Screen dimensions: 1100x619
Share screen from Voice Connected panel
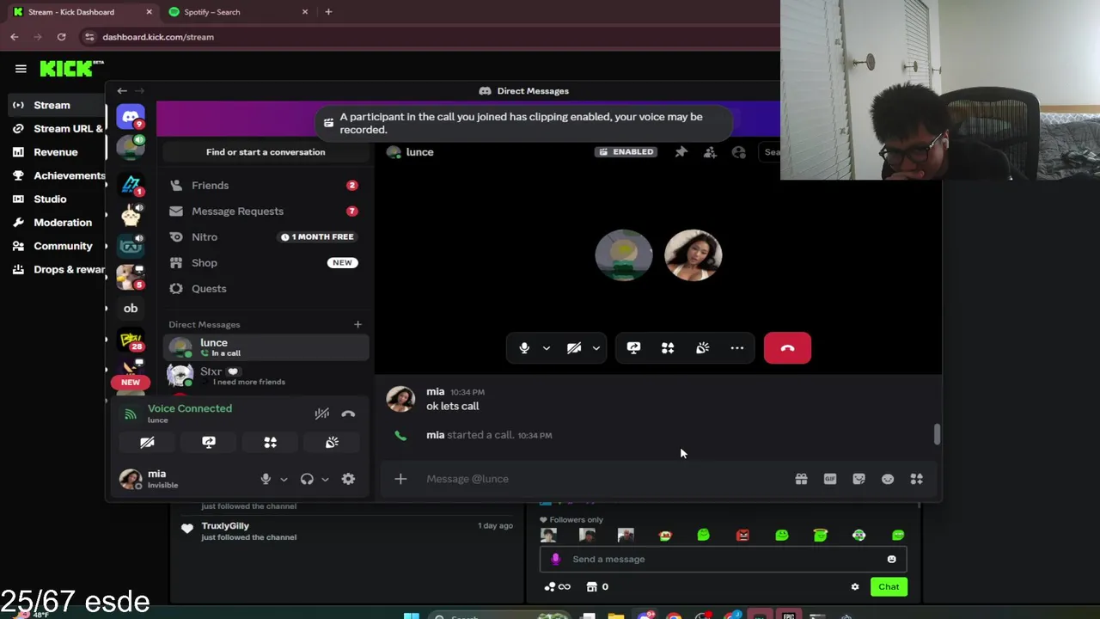(209, 442)
